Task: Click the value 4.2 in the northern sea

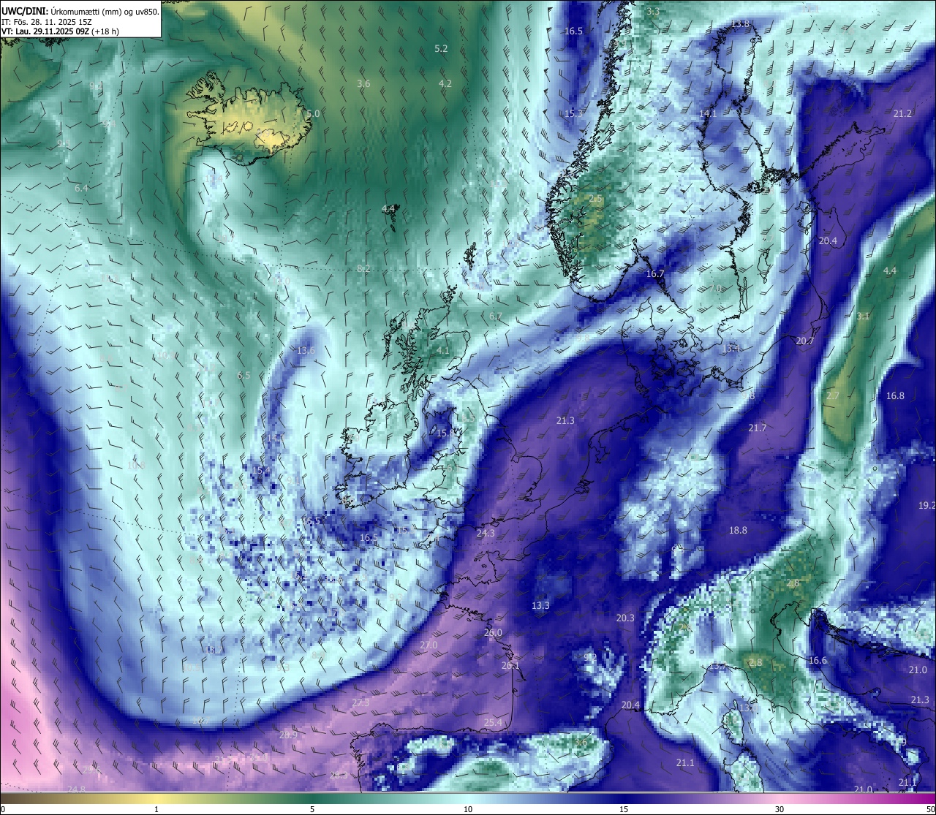Action: tap(445, 83)
